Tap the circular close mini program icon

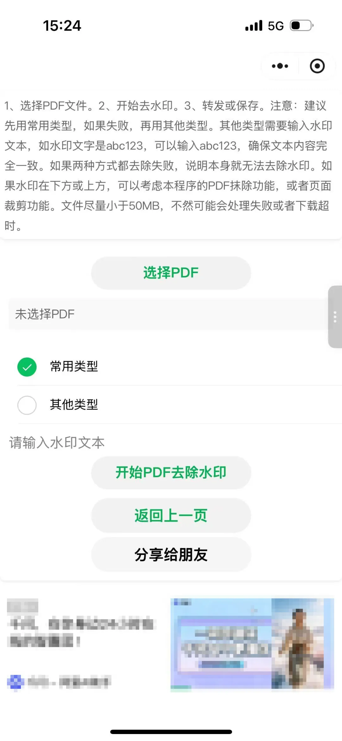click(x=317, y=66)
